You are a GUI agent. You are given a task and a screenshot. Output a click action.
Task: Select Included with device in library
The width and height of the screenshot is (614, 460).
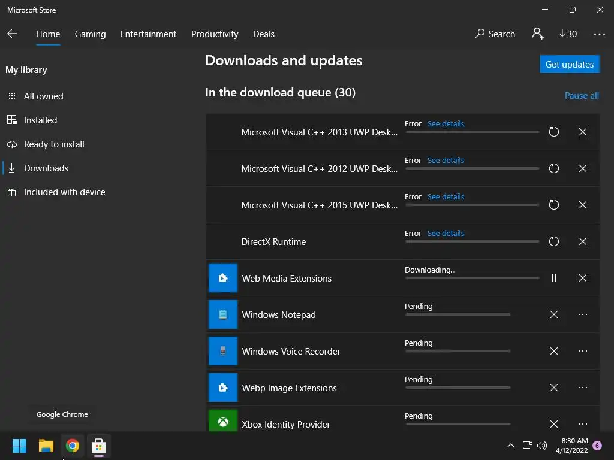coord(56,192)
